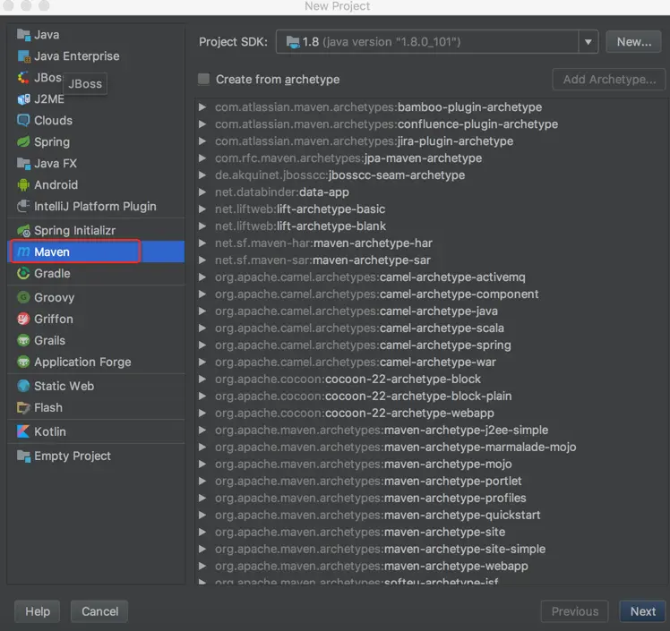
Task: Select maven-archetype-sar row text
Action: 322,260
